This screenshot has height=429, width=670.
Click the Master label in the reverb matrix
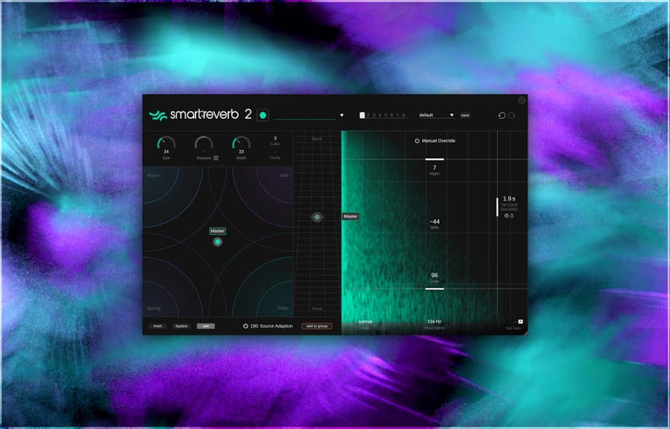pyautogui.click(x=218, y=231)
